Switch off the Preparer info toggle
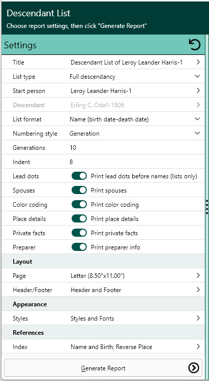The height and width of the screenshot is (381, 209). 79,247
